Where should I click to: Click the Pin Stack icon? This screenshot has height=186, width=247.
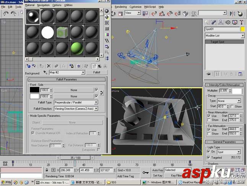pyautogui.click(x=208, y=74)
